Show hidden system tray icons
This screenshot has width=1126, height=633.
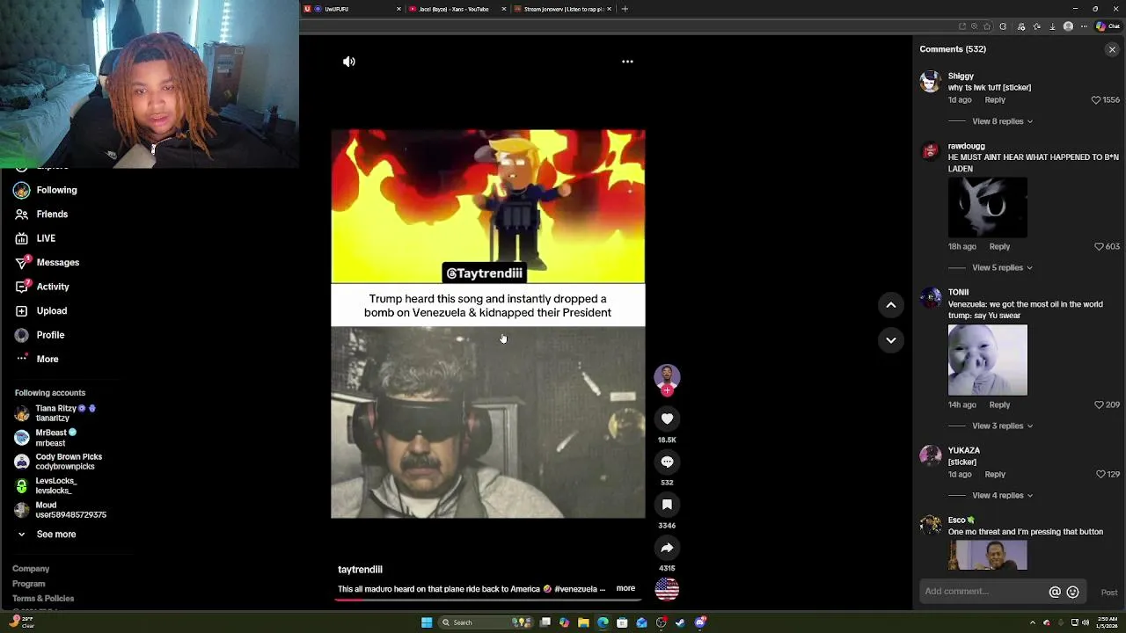coord(1032,622)
